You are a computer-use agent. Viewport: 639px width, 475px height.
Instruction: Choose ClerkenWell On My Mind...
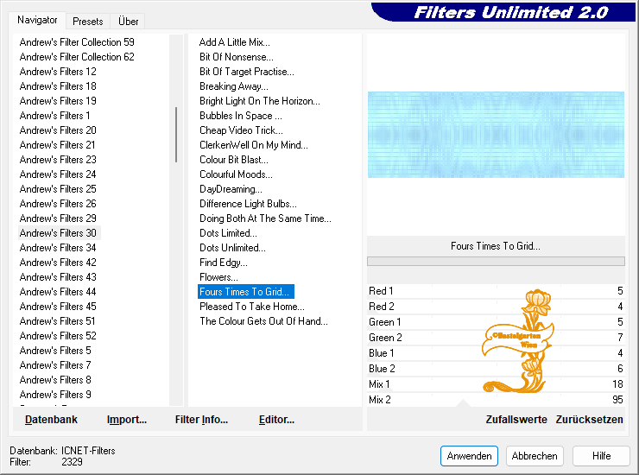254,145
